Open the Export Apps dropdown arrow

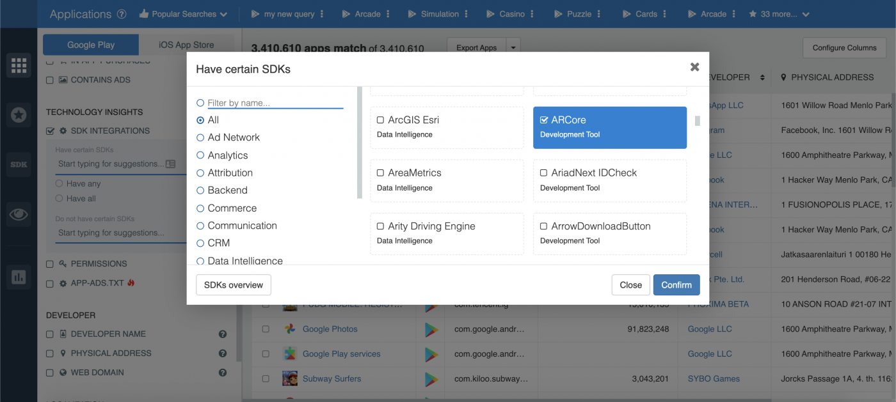click(x=514, y=47)
